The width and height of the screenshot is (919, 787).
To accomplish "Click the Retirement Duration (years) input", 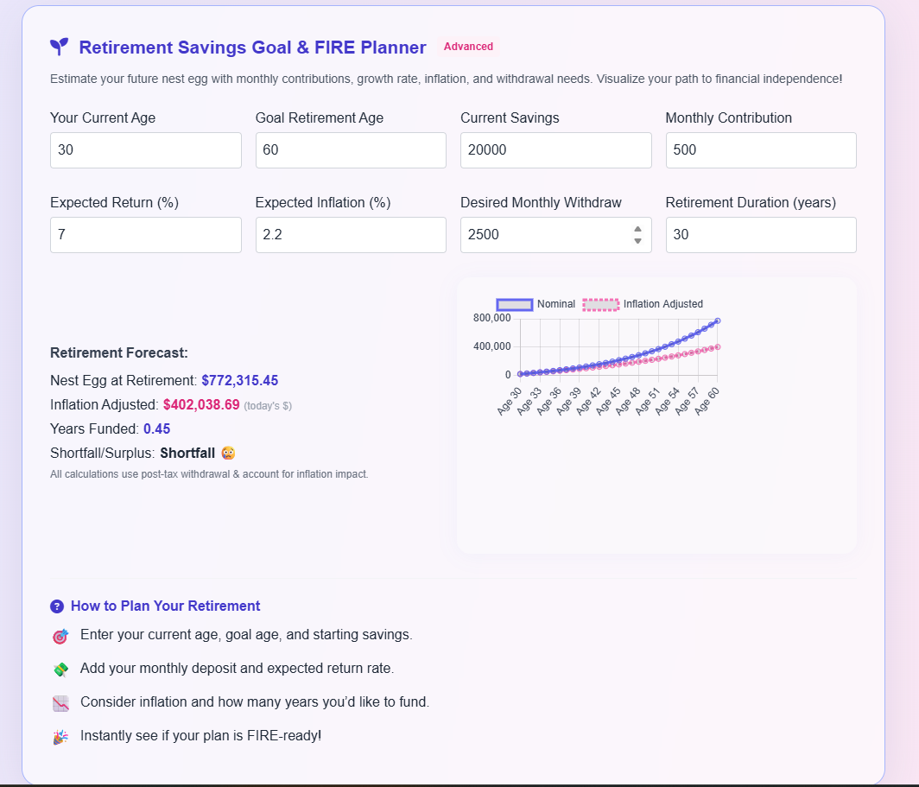I will [760, 235].
